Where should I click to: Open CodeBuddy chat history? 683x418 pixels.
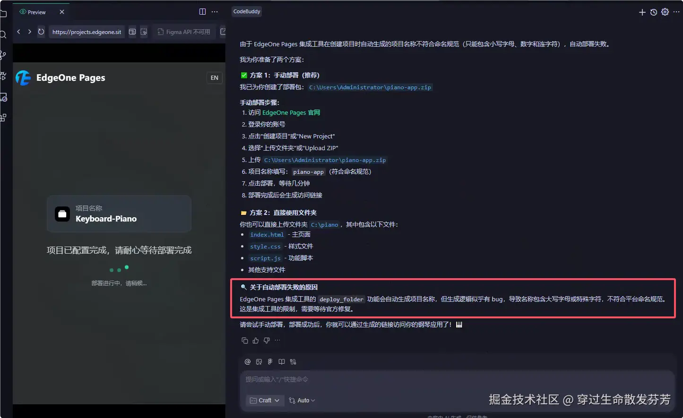(653, 12)
